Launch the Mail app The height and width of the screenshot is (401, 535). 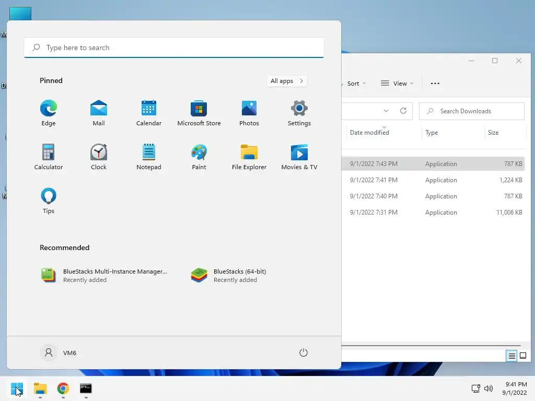point(99,113)
